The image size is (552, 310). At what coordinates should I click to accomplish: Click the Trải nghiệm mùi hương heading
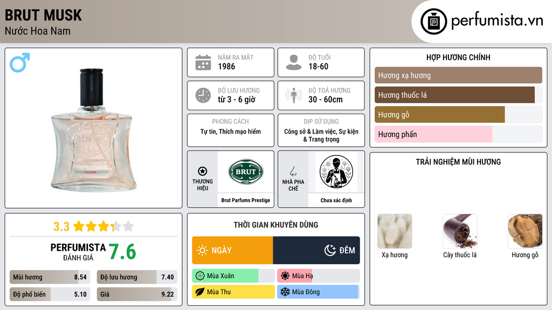pos(458,162)
